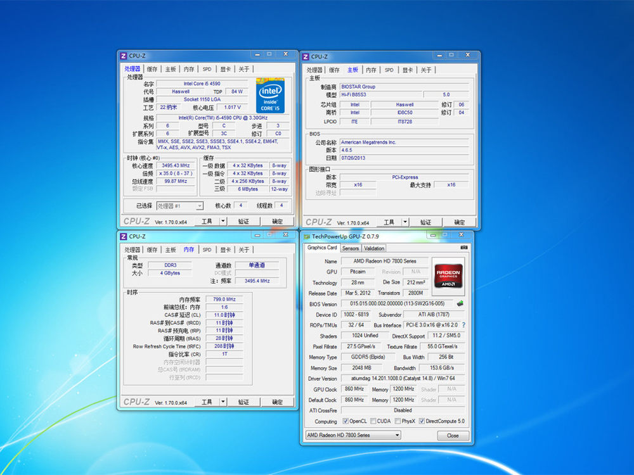Click the BIOS date '07/26/2013'
Viewport: 634px width, 475px height.
pyautogui.click(x=404, y=158)
